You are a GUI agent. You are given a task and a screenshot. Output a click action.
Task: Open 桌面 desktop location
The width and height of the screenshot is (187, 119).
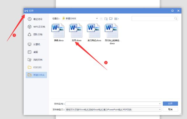[33, 52]
